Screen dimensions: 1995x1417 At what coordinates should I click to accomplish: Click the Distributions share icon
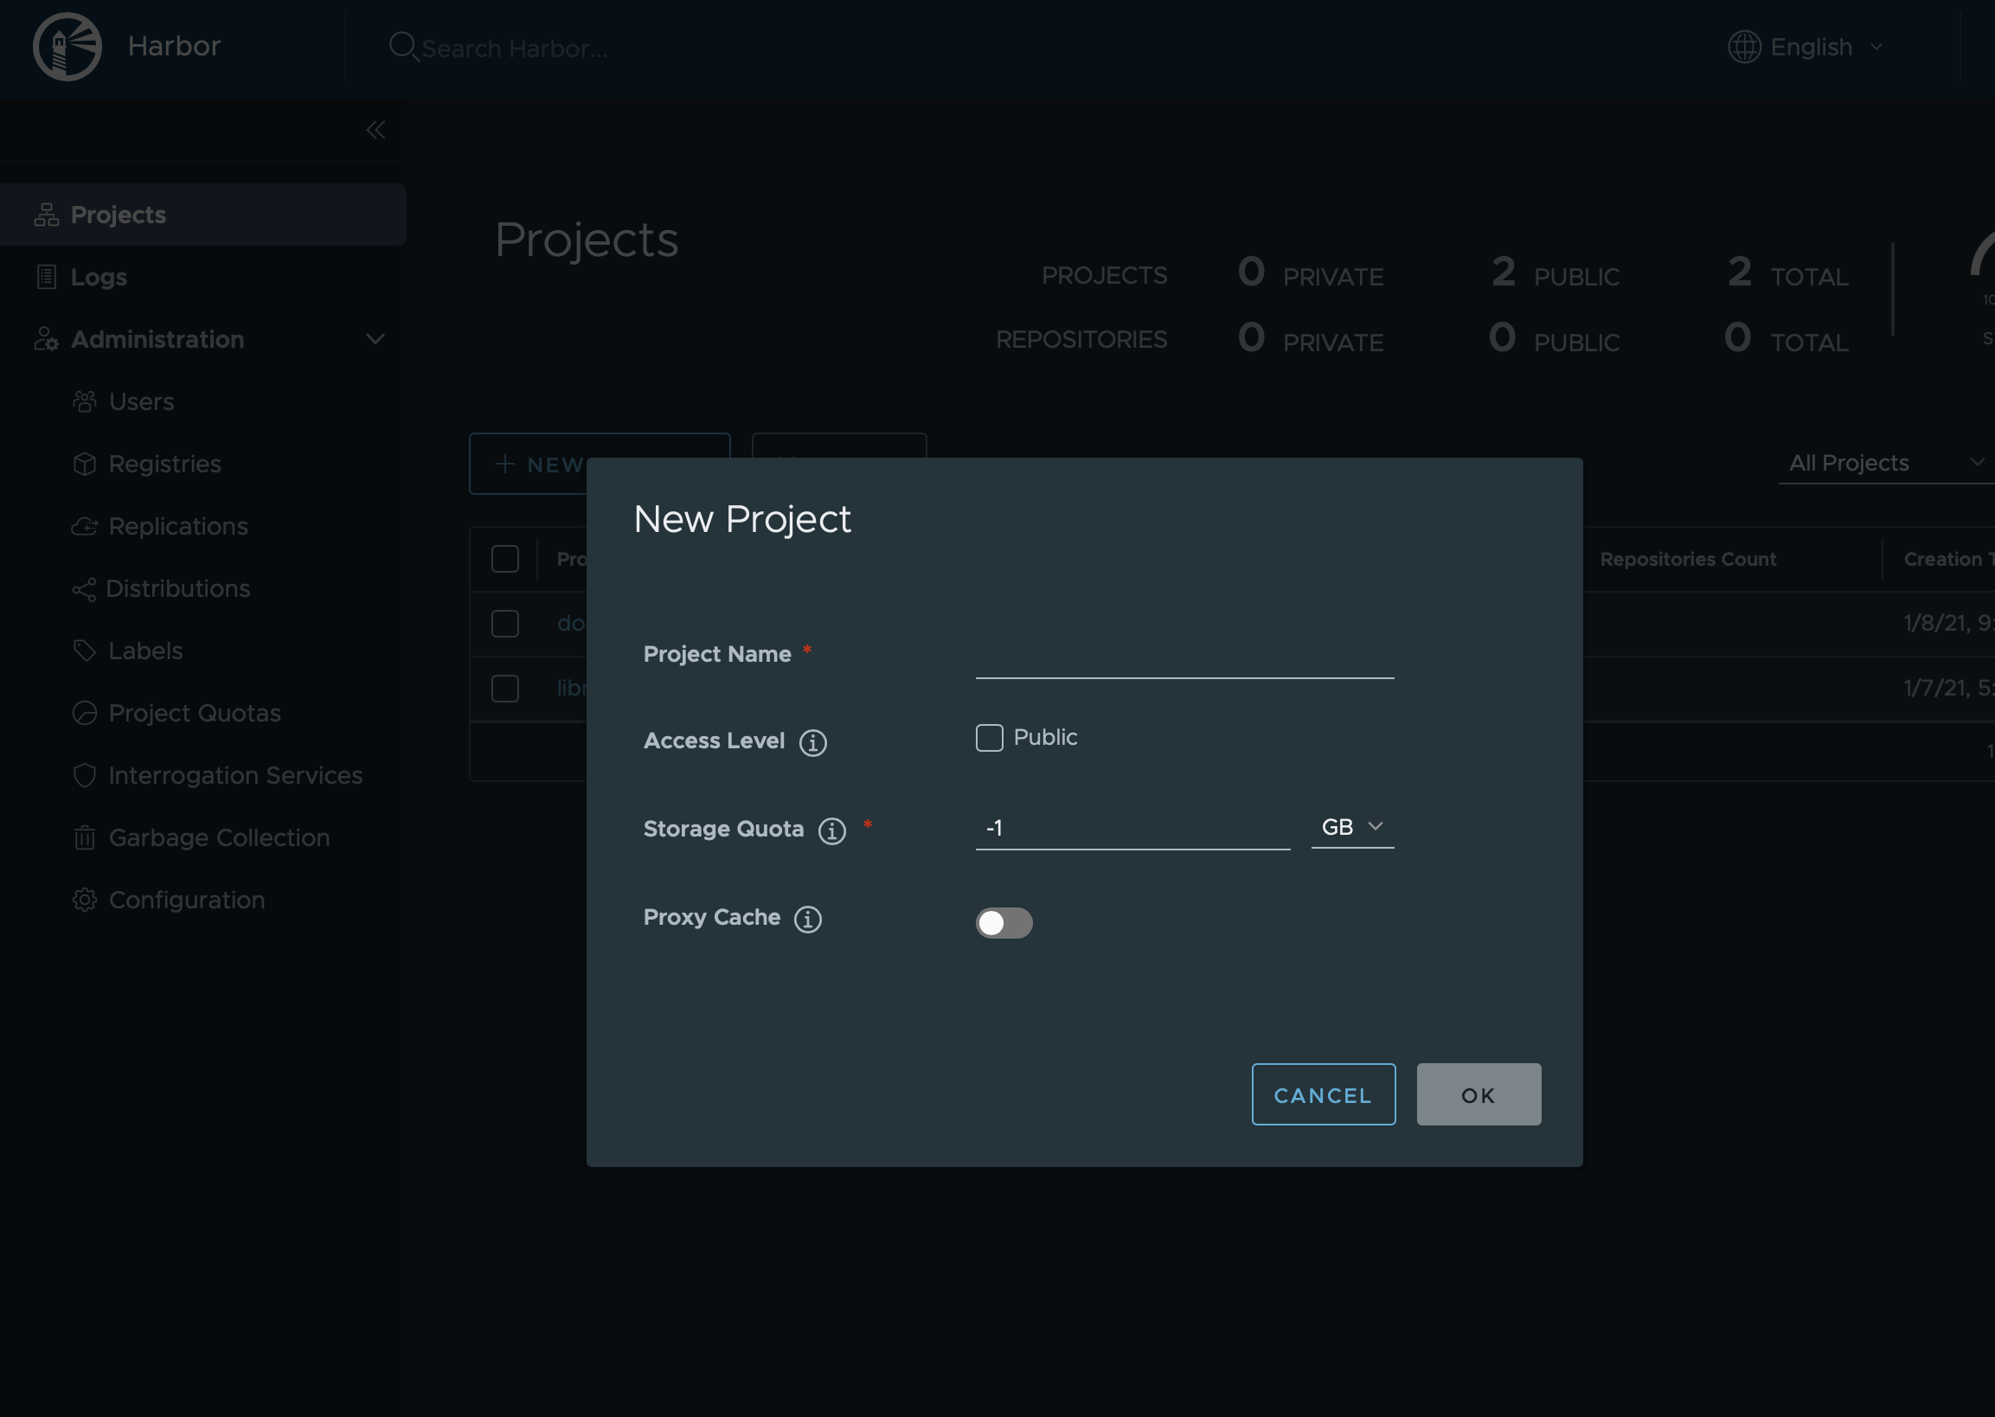coord(85,589)
